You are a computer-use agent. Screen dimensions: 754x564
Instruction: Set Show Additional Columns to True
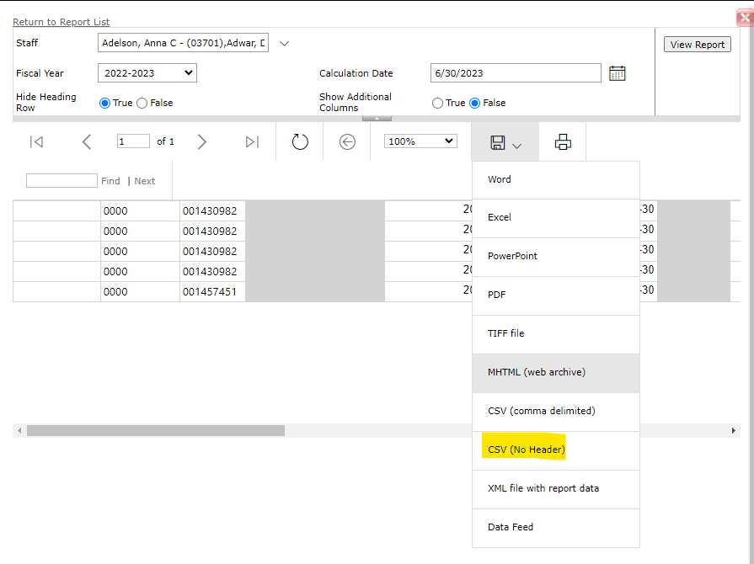tap(437, 103)
